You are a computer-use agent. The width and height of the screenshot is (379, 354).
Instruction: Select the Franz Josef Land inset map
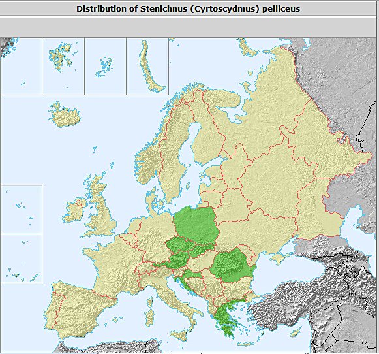(x=106, y=66)
